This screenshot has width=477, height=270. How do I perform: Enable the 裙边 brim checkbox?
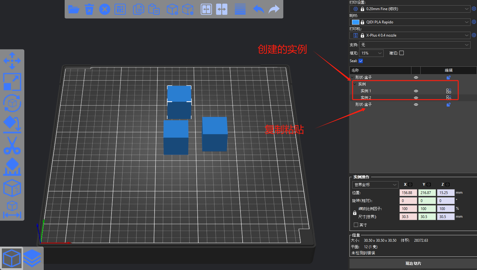(402, 53)
